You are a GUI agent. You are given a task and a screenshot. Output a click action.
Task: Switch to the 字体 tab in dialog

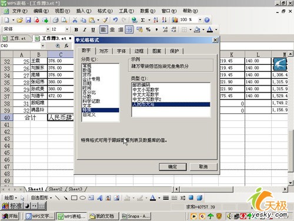click(121, 51)
